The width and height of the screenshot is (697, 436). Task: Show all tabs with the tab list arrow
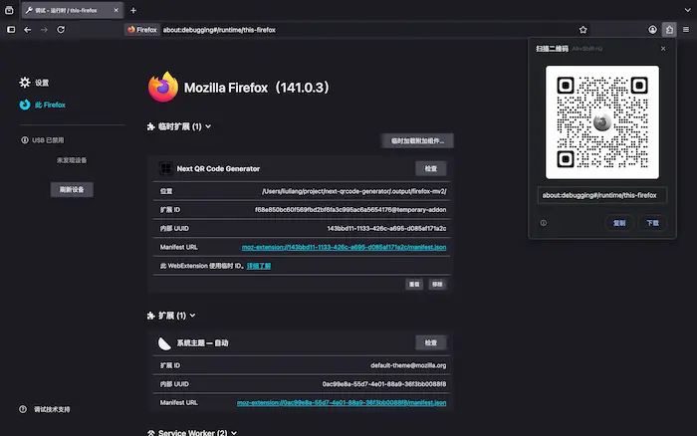(687, 10)
